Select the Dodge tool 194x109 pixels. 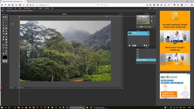[x=3, y=42]
